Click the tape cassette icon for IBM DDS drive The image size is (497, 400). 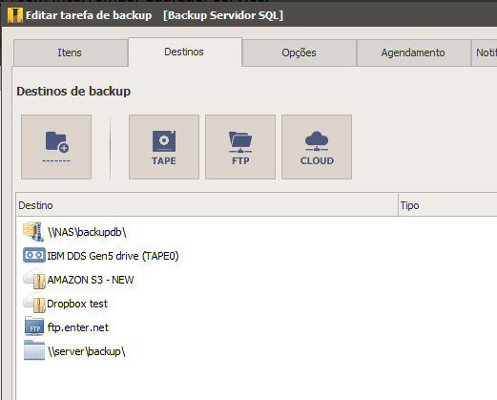click(x=34, y=255)
